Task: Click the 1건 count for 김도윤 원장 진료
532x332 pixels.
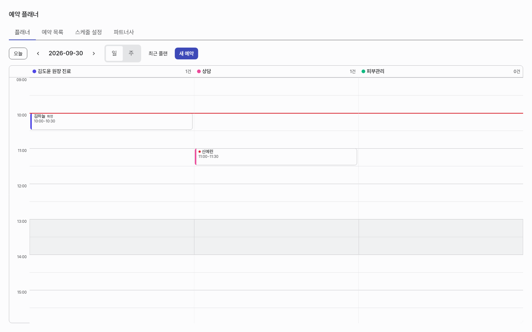Action: point(188,72)
